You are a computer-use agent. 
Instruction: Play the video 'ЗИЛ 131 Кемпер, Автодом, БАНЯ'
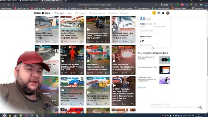coord(114,85)
